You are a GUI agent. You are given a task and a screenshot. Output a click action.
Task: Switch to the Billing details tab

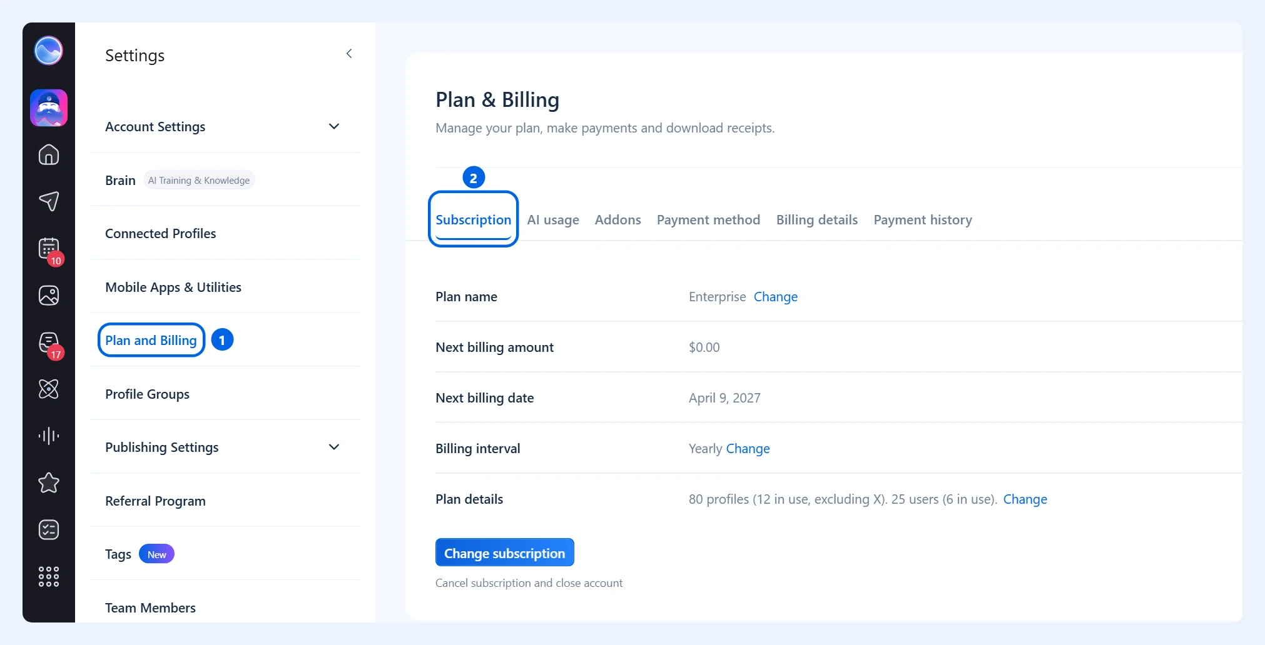pos(816,219)
